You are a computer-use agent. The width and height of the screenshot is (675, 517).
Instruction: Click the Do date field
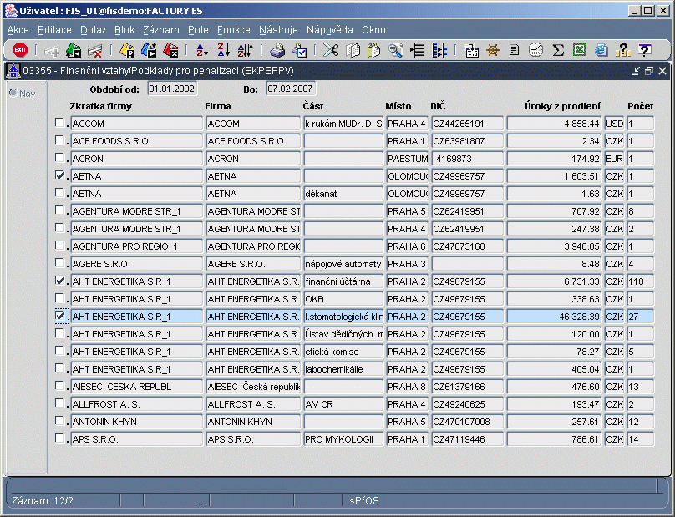click(x=291, y=88)
